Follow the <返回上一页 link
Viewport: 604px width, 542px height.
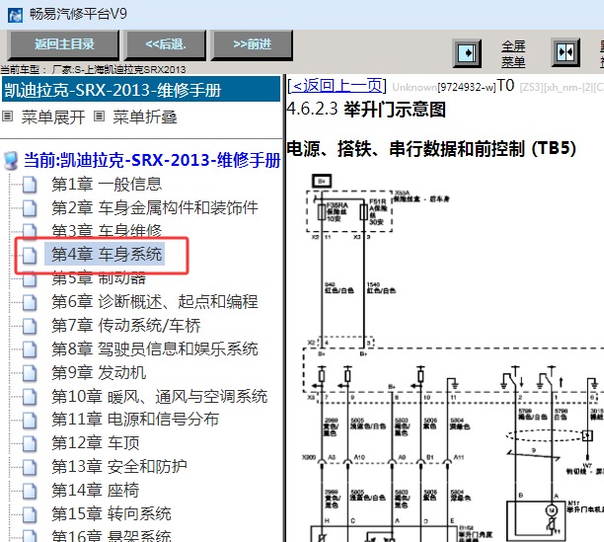tap(337, 86)
